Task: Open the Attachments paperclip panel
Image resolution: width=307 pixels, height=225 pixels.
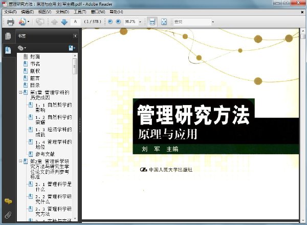Action: pyautogui.click(x=8, y=215)
